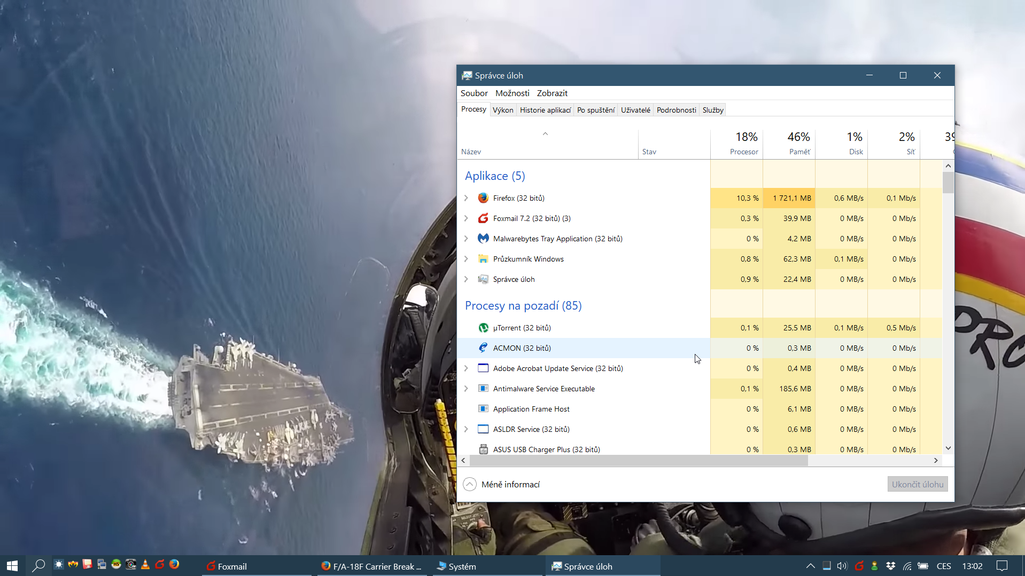Open the Zobrazit menu

(x=552, y=93)
